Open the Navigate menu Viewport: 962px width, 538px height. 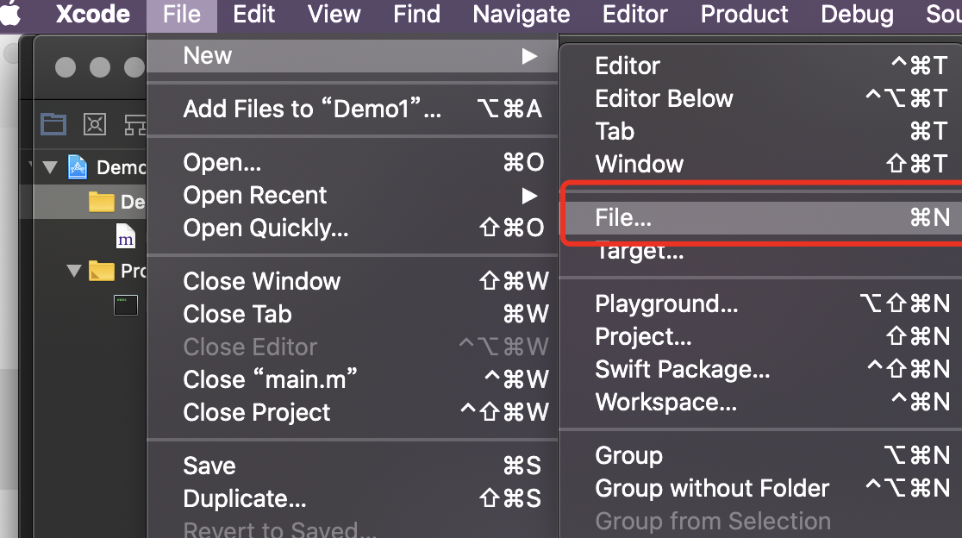point(521,14)
